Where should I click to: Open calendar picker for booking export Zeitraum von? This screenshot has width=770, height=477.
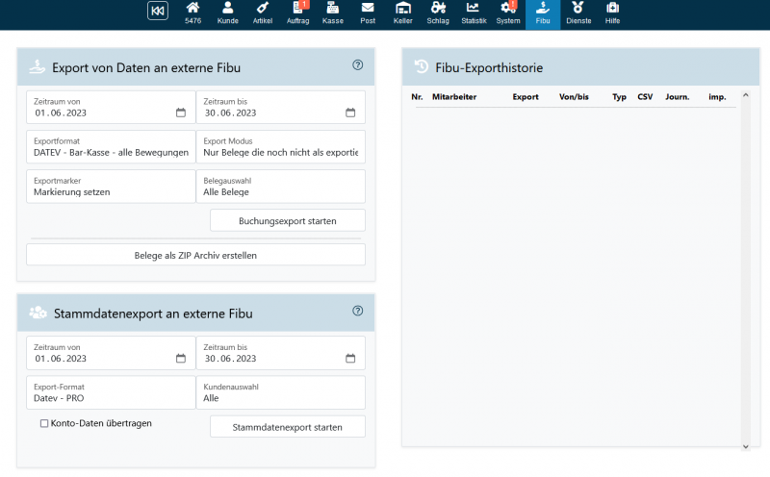click(x=180, y=113)
